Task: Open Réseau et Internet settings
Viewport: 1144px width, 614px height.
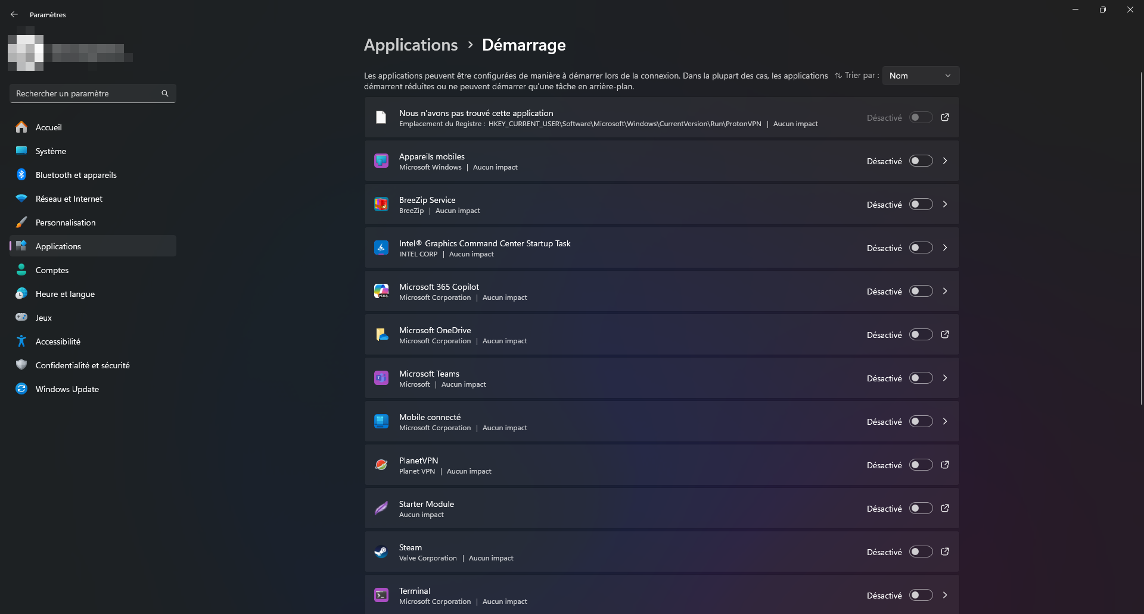Action: (x=93, y=199)
